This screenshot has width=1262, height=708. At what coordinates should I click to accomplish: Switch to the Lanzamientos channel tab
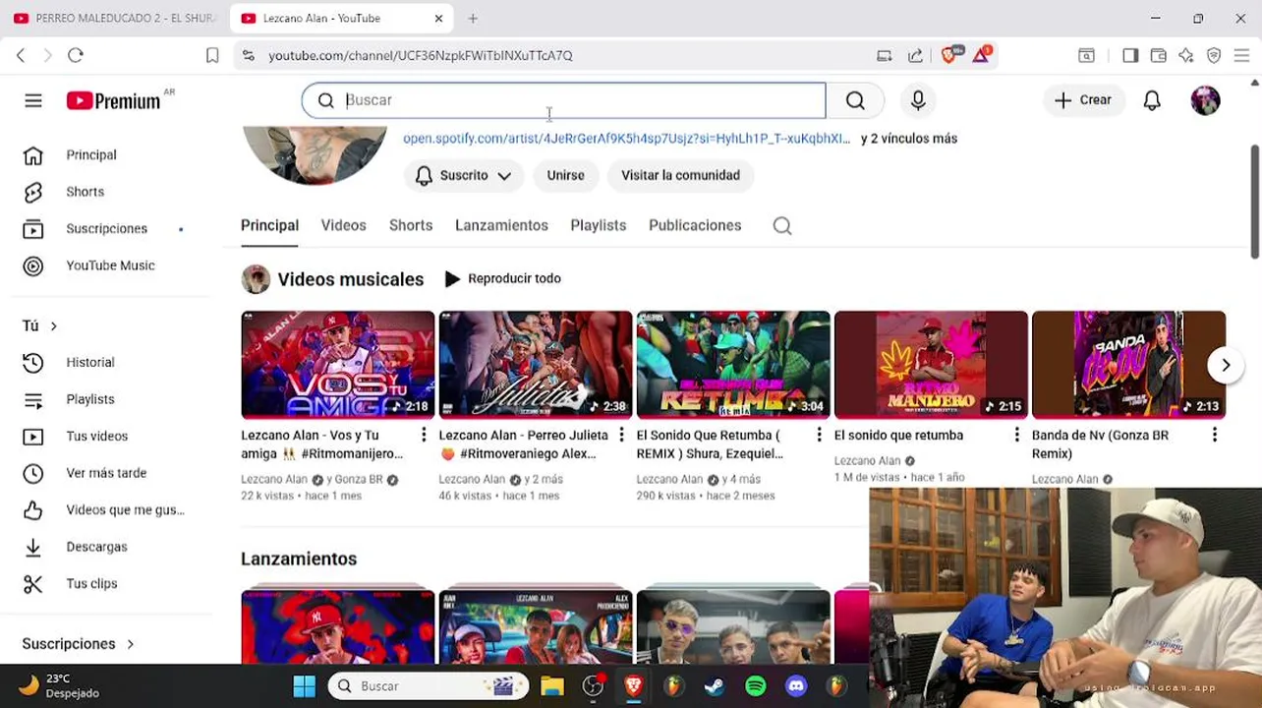tap(501, 226)
